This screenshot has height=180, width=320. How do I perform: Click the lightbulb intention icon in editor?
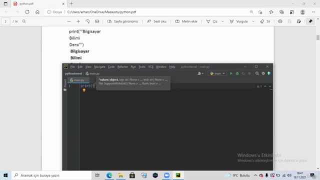click(x=84, y=90)
